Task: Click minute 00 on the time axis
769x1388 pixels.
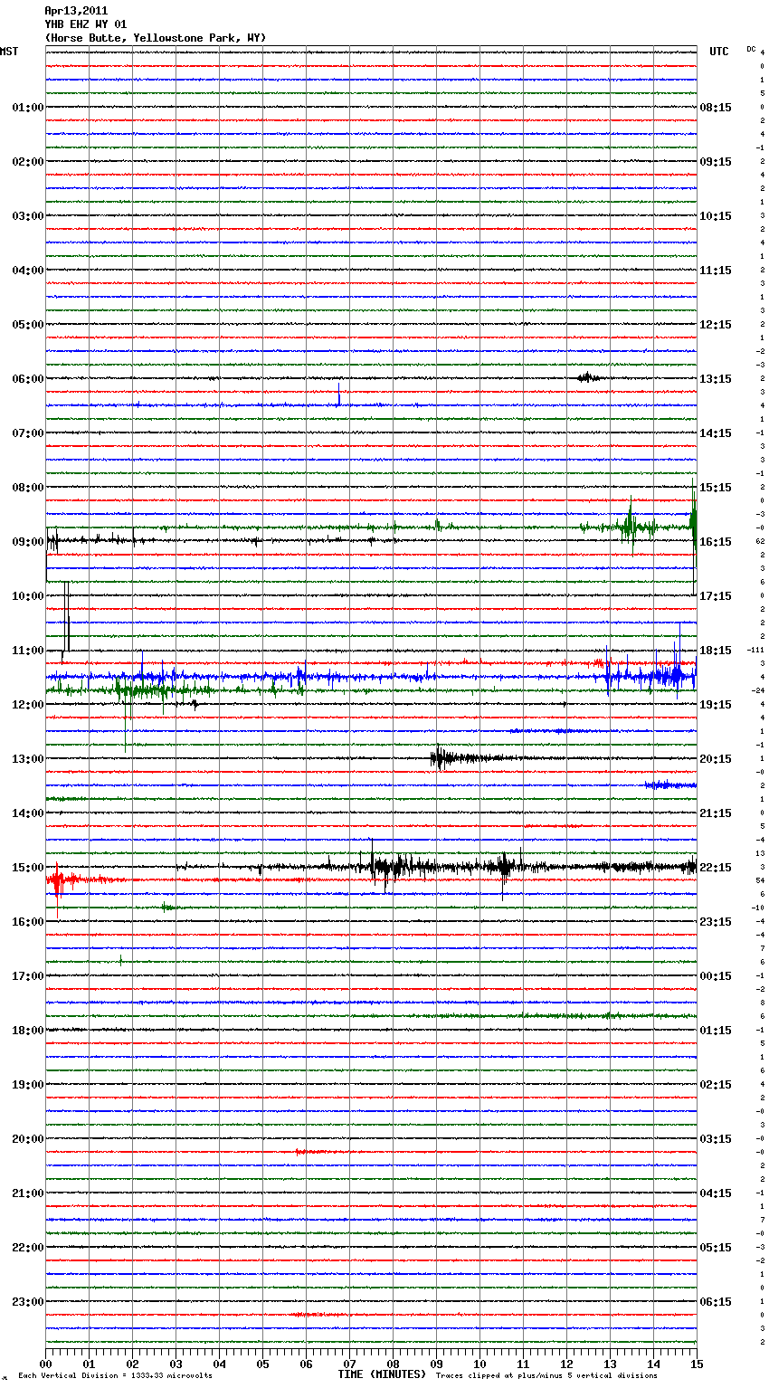Action: pos(45,1364)
